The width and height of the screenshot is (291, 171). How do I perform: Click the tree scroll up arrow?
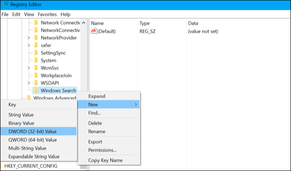pyautogui.click(x=84, y=23)
